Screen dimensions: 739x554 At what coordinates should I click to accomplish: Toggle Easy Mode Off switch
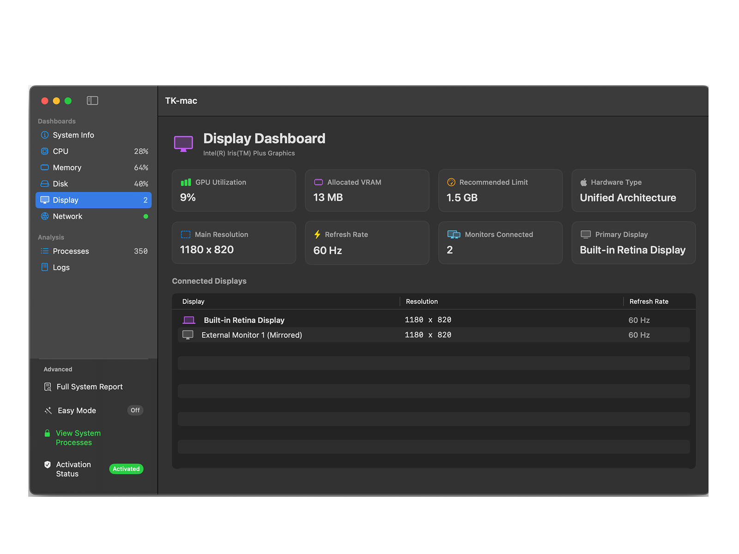point(135,410)
